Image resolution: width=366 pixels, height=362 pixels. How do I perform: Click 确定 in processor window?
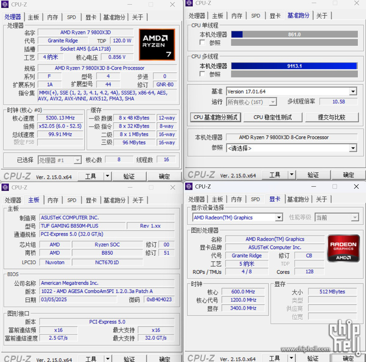tap(164, 176)
